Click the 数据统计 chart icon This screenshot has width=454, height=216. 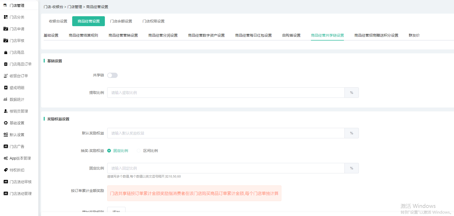coord(6,99)
